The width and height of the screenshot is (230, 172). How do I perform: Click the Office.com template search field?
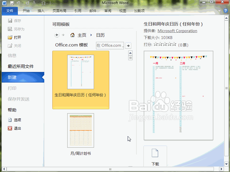pyautogui.click(x=110, y=45)
